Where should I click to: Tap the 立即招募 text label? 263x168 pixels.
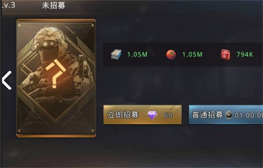123,115
